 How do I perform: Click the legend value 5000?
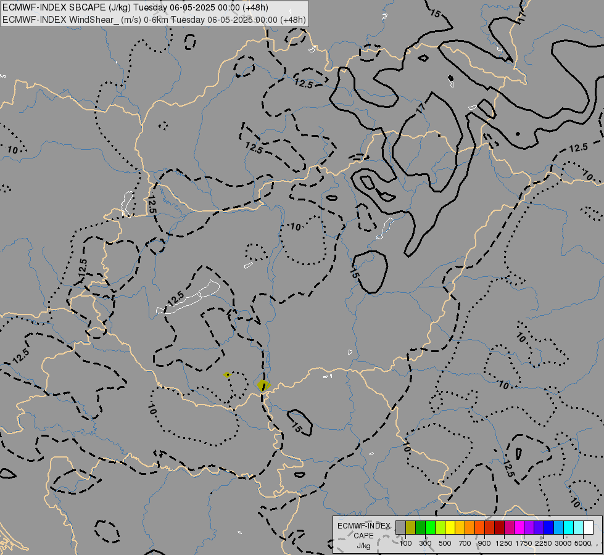(x=583, y=543)
